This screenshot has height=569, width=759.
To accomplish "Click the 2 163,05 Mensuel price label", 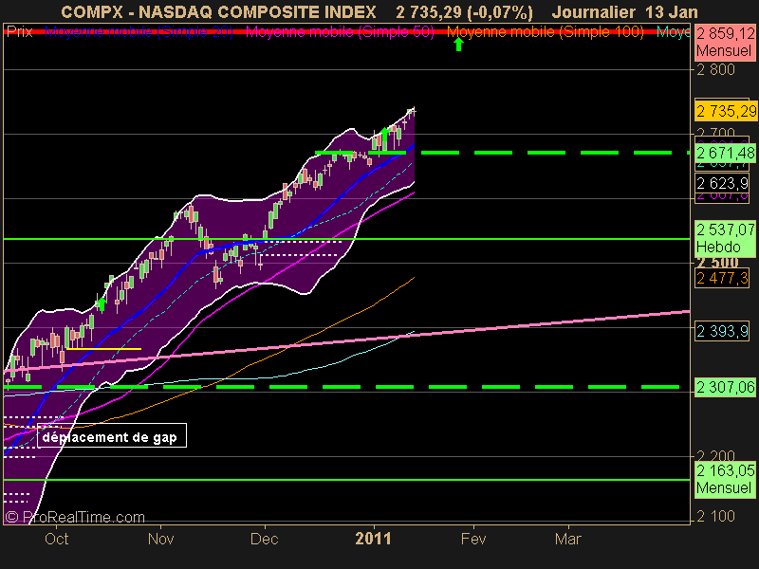I will pyautogui.click(x=725, y=479).
